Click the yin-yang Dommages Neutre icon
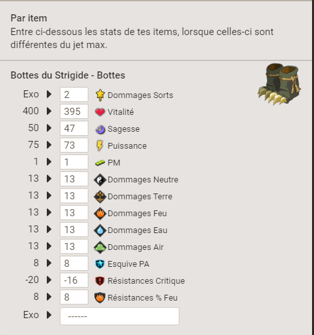Image resolution: width=314 pixels, height=335 pixels. click(100, 180)
